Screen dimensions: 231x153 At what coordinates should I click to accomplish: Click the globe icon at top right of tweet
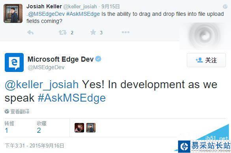coord(225,6)
